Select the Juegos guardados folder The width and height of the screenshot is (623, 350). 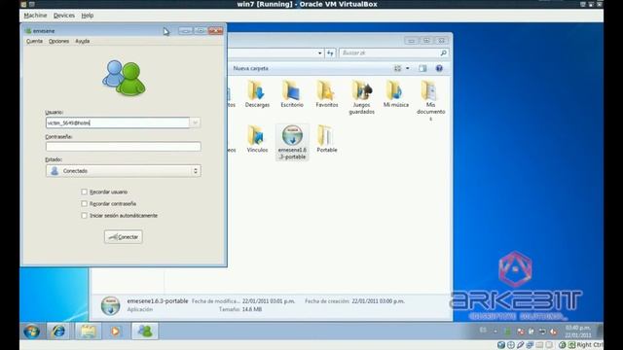pyautogui.click(x=361, y=97)
